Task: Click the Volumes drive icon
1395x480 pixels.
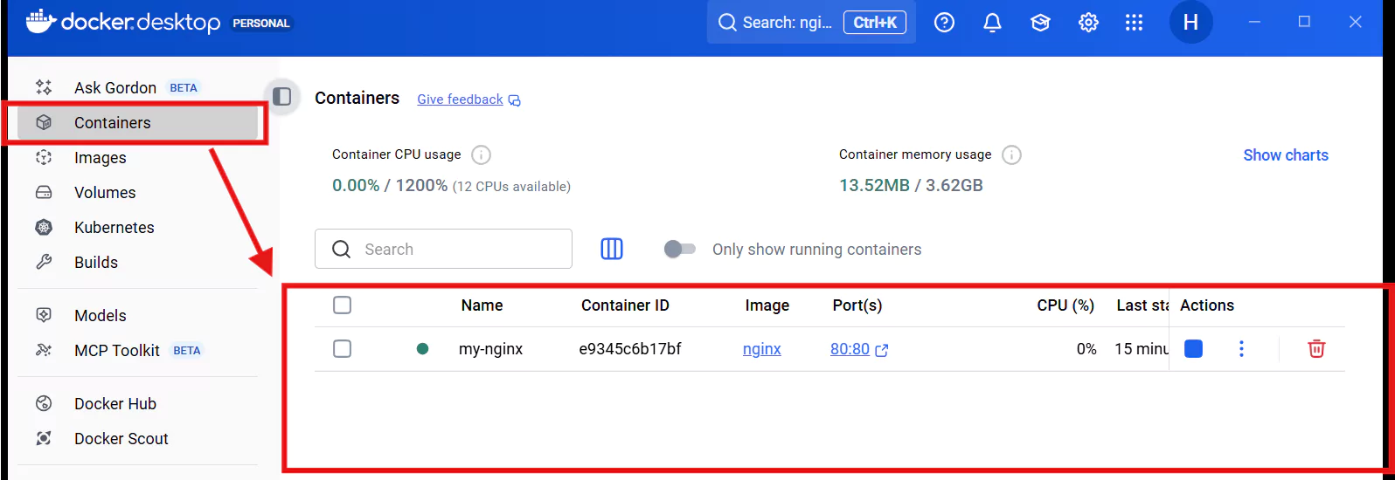Action: pyautogui.click(x=44, y=193)
